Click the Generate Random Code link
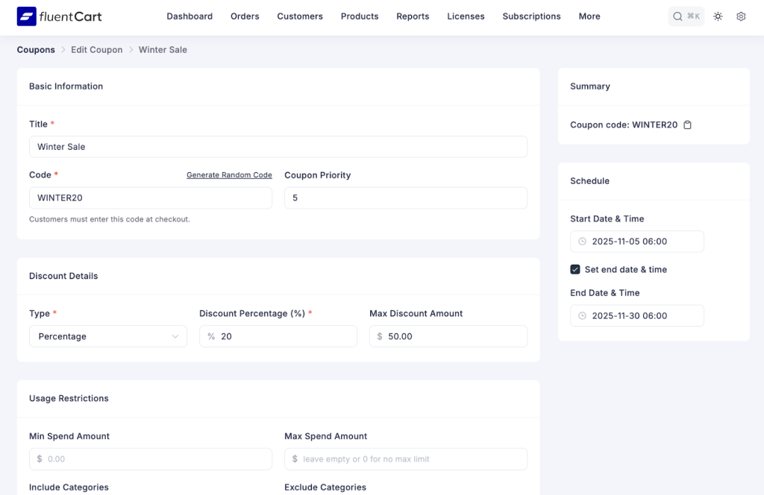The width and height of the screenshot is (764, 495). click(229, 174)
